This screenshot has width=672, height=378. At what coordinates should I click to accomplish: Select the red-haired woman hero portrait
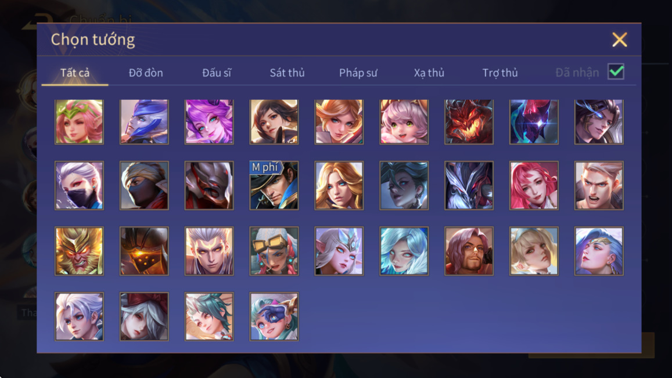(x=534, y=185)
